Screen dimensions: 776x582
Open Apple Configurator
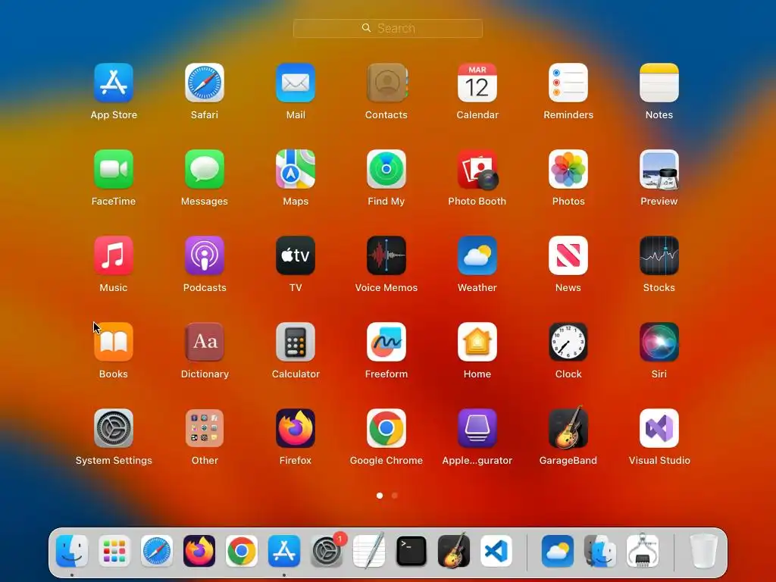coord(477,428)
